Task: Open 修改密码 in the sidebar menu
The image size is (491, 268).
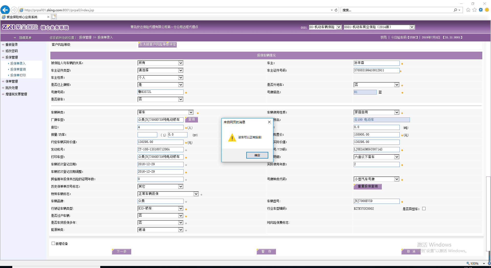Action: click(12, 51)
